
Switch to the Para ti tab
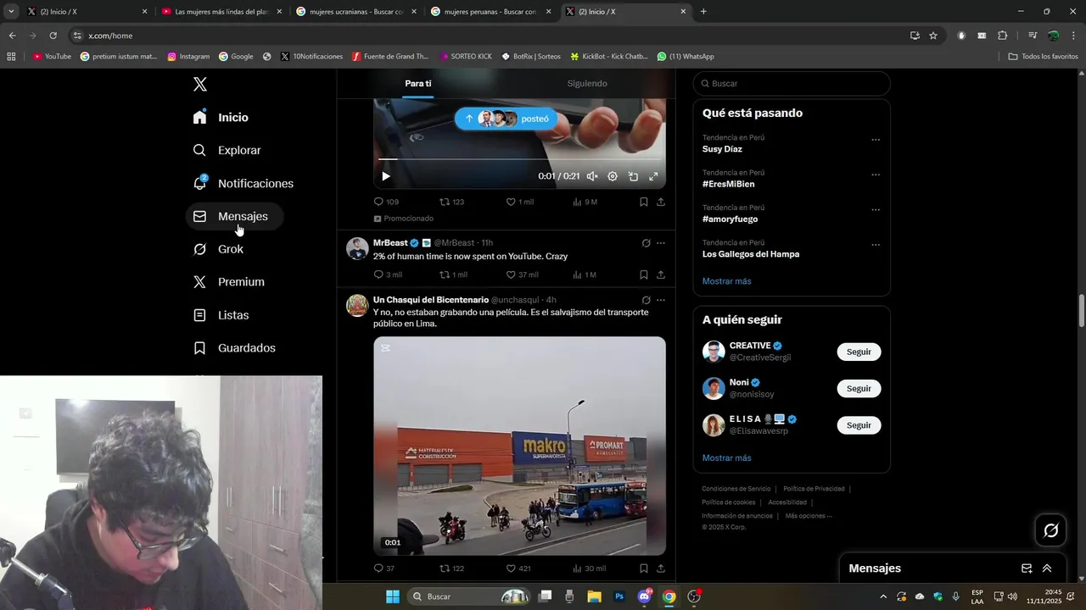tap(418, 83)
